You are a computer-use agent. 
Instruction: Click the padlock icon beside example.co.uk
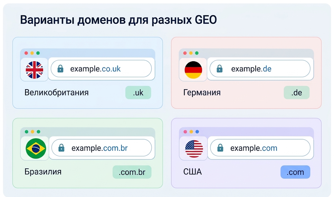(60, 69)
